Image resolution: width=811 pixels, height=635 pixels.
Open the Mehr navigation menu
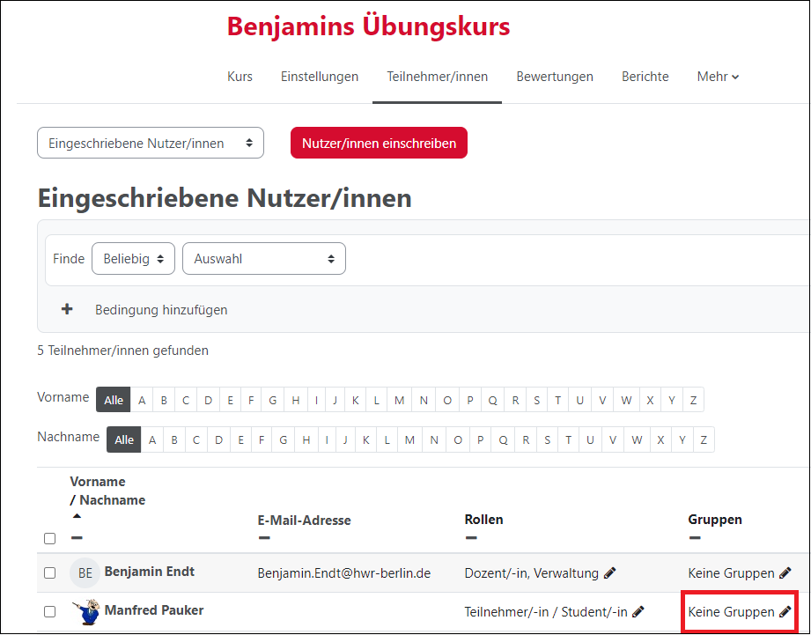coord(718,77)
